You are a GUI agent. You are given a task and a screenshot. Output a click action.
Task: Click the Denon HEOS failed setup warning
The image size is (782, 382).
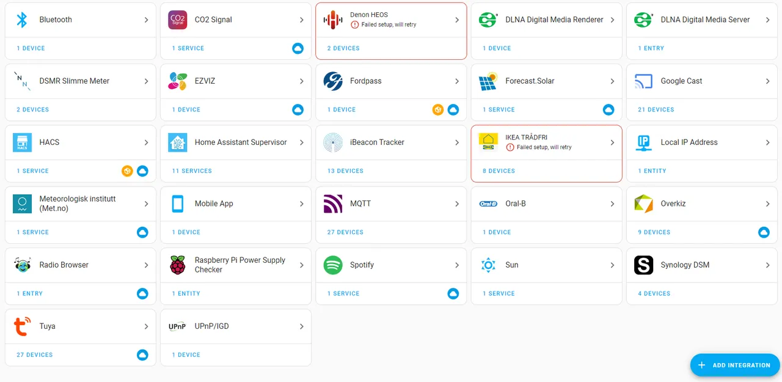click(x=384, y=25)
